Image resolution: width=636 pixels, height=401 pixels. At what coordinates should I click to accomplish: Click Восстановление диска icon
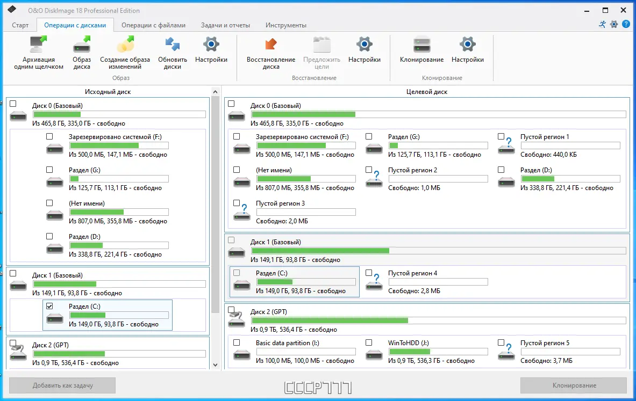(x=270, y=45)
